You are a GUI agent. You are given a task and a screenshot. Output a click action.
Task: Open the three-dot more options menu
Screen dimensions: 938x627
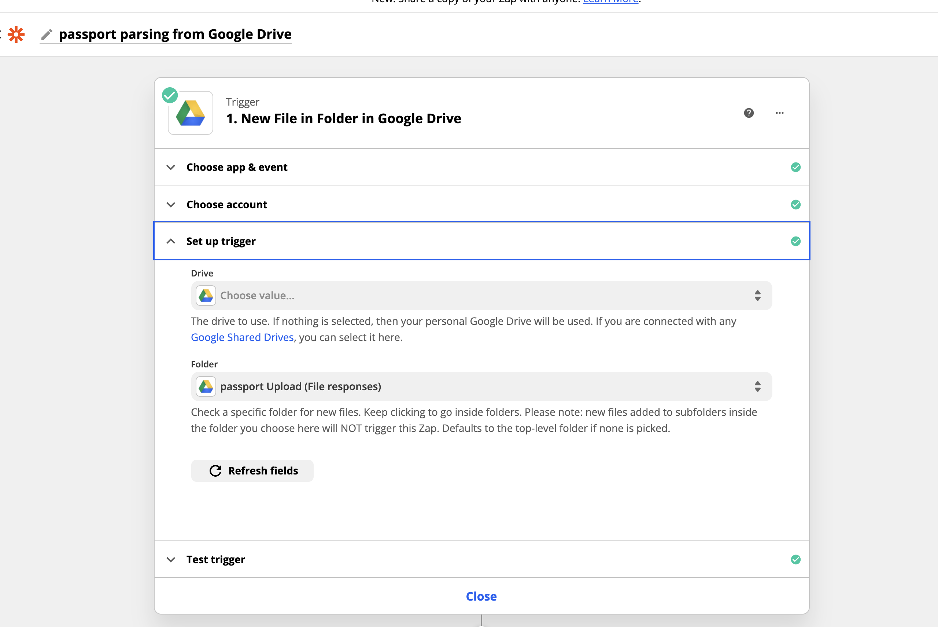point(779,113)
